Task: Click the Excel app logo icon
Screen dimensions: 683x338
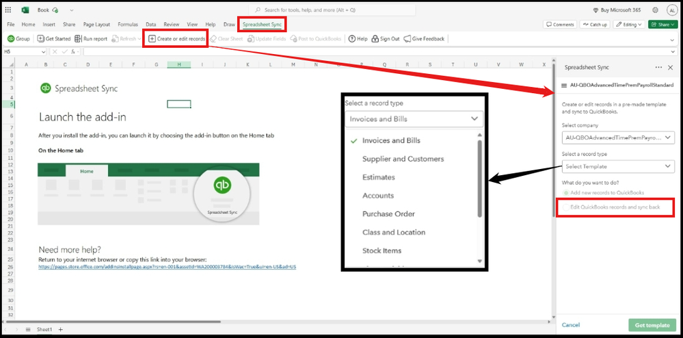Action: pos(25,10)
